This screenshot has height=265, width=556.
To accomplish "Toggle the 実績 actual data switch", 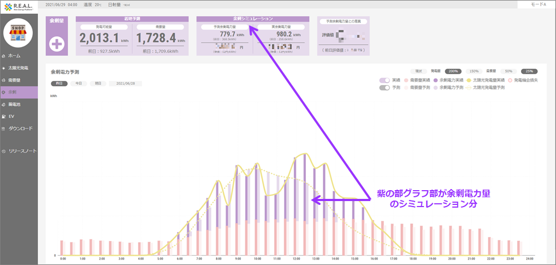I will 385,80.
